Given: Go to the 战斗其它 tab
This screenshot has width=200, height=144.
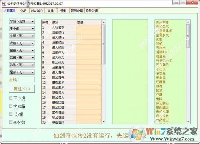Looking at the screenshot, I should tap(37, 11).
